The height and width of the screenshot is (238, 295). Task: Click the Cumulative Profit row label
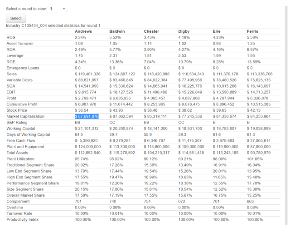pos(22,104)
